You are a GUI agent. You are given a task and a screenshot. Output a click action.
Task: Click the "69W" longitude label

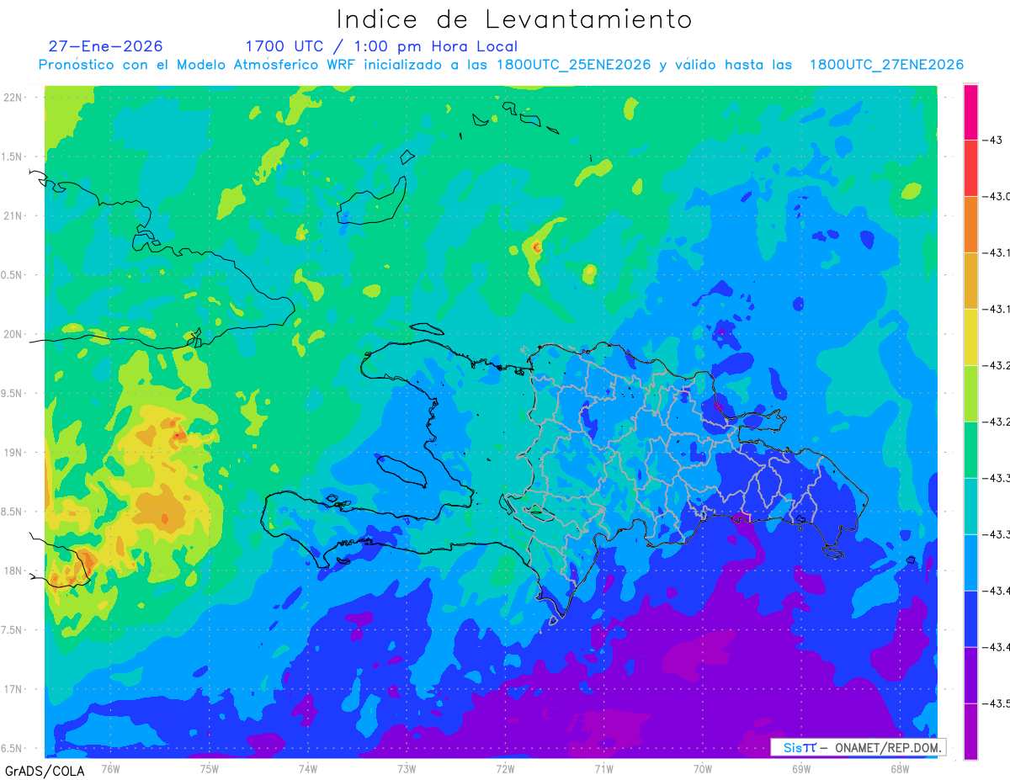tap(801, 768)
